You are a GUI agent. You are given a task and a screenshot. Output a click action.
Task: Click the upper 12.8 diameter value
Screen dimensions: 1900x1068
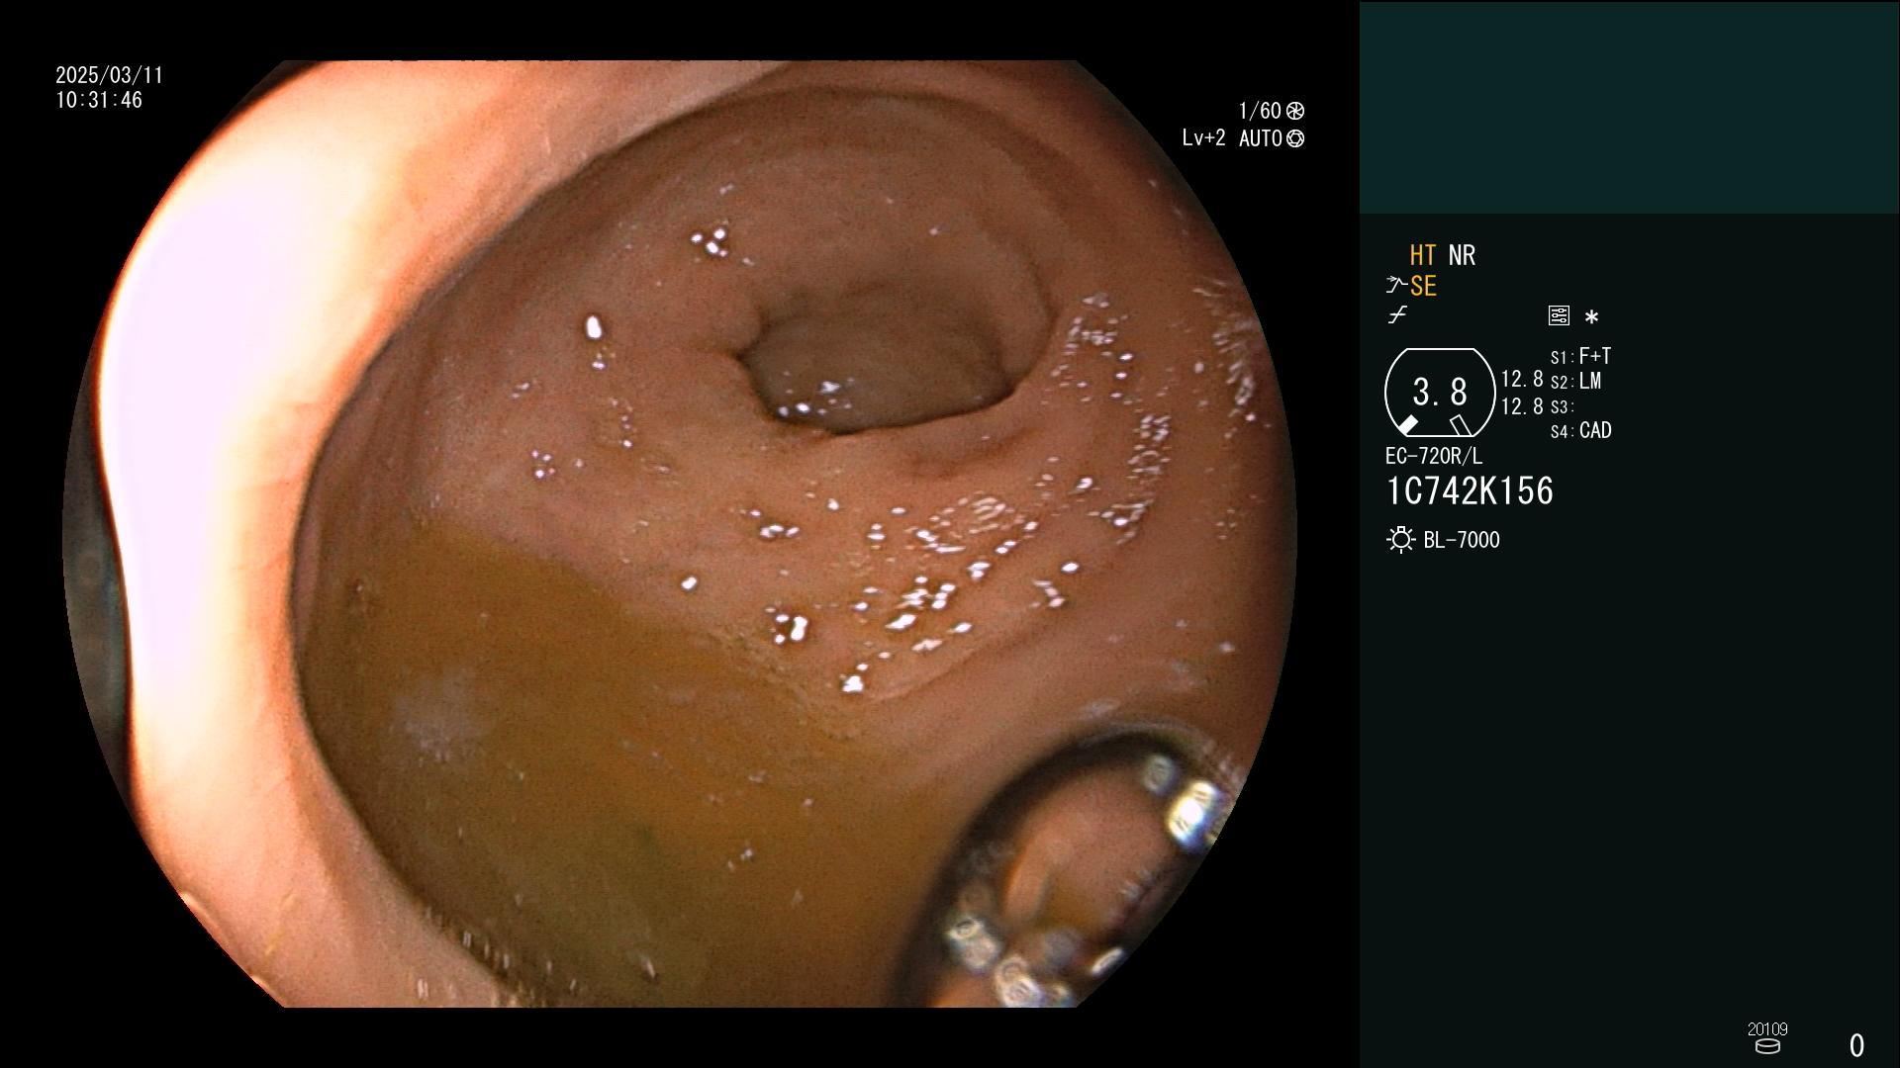pyautogui.click(x=1522, y=379)
